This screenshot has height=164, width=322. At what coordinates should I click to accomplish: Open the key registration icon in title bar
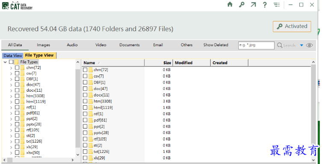click(x=242, y=5)
